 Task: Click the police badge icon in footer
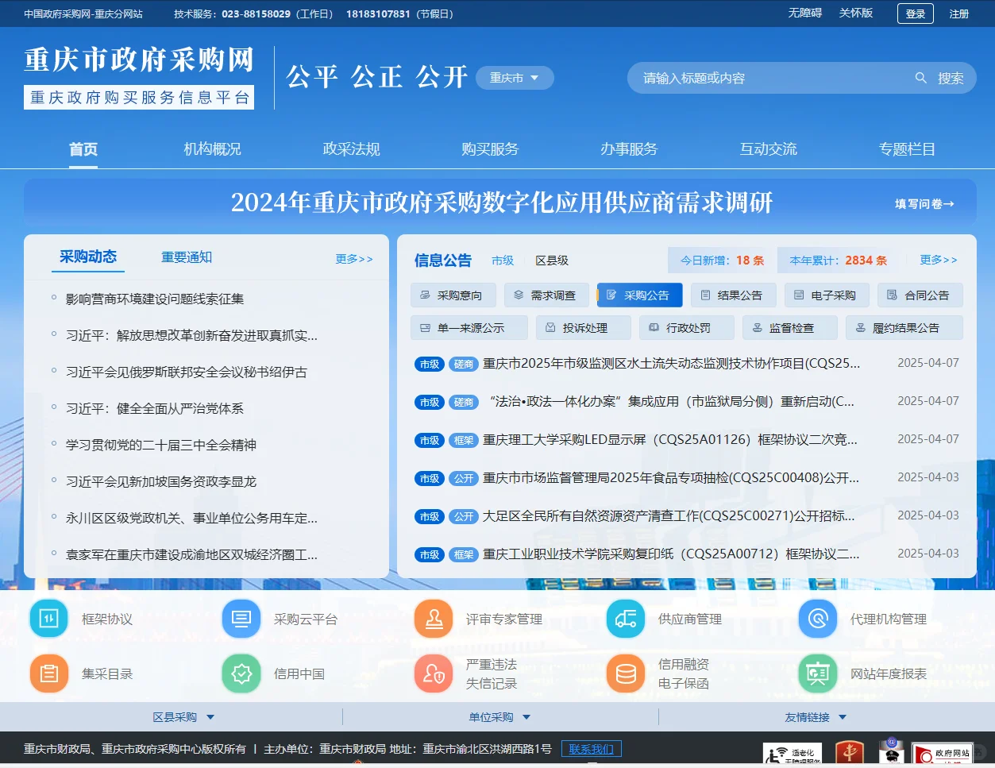[891, 751]
